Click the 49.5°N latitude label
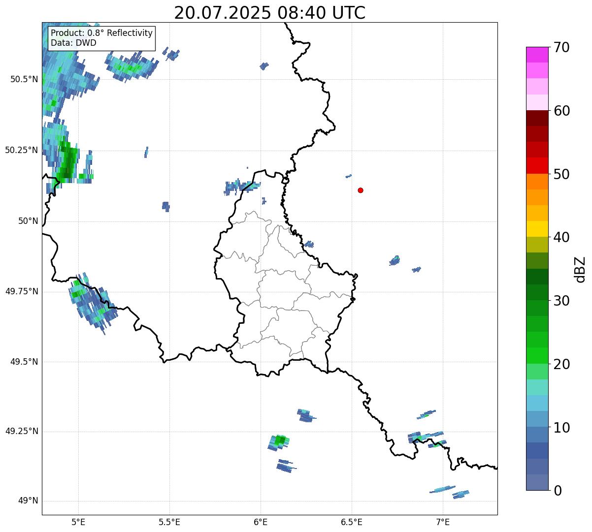592x532 pixels. click(x=24, y=362)
